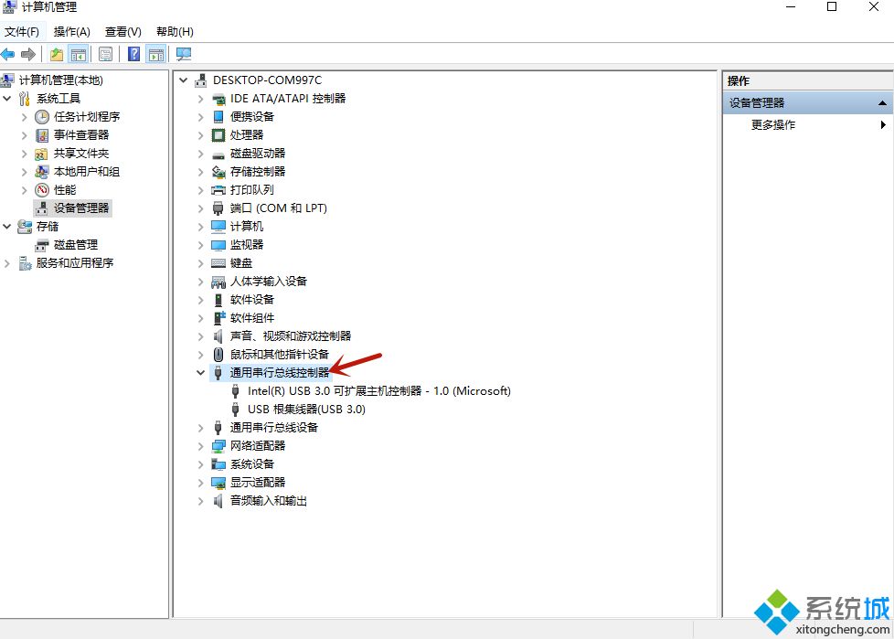
Task: Select the Intel(R) USB 3.0 host controller
Action: click(x=378, y=390)
